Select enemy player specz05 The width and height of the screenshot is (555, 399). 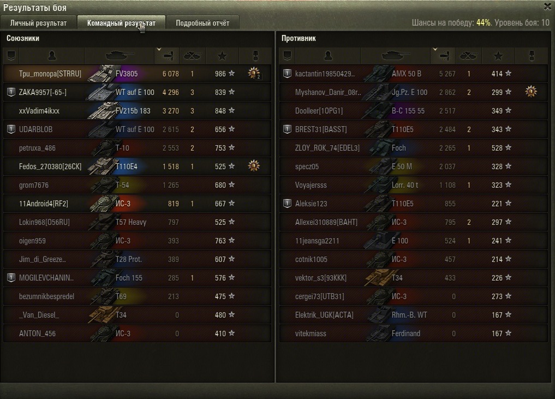coord(307,166)
